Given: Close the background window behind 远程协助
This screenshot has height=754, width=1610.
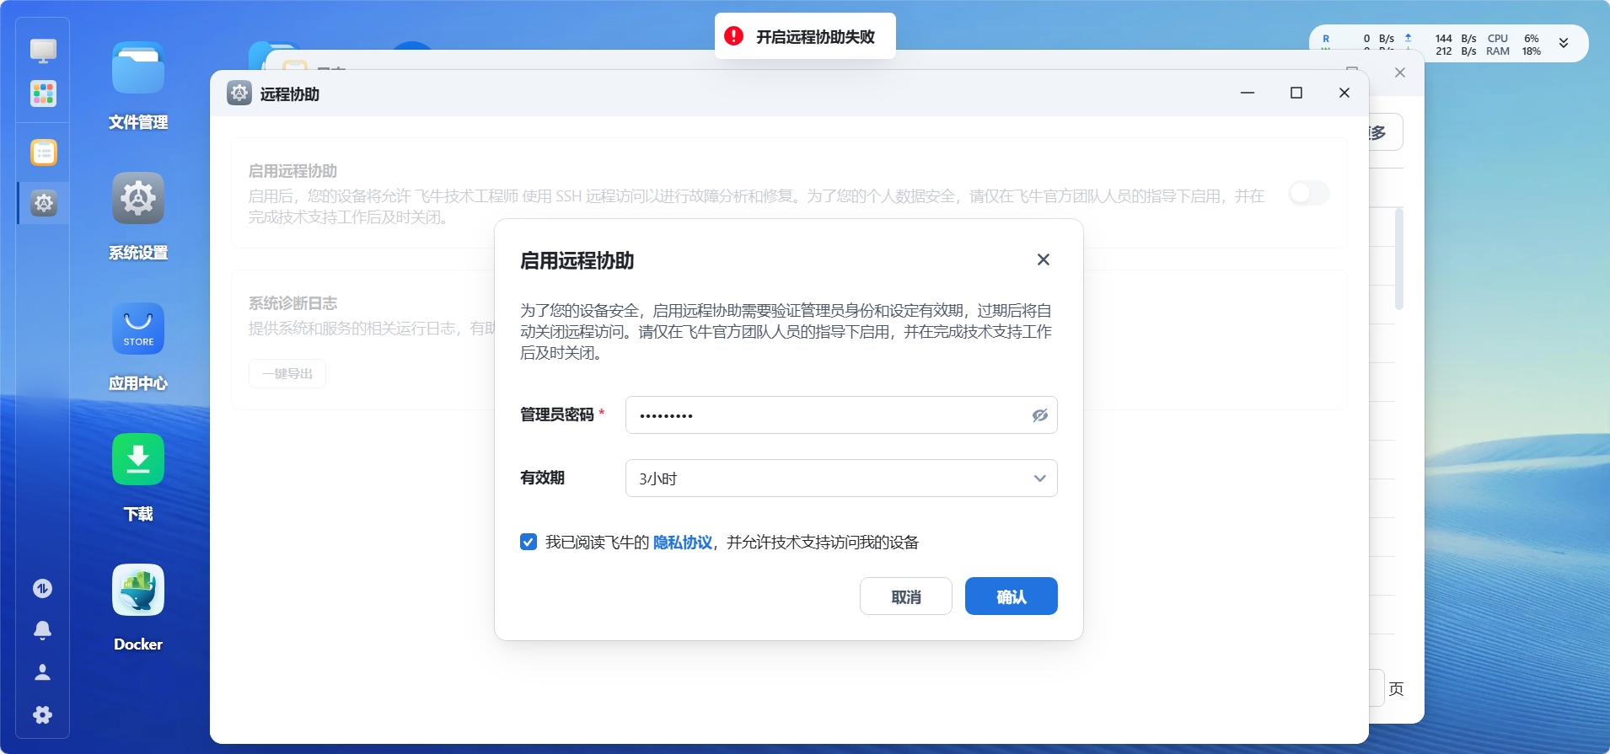Looking at the screenshot, I should coord(1400,72).
